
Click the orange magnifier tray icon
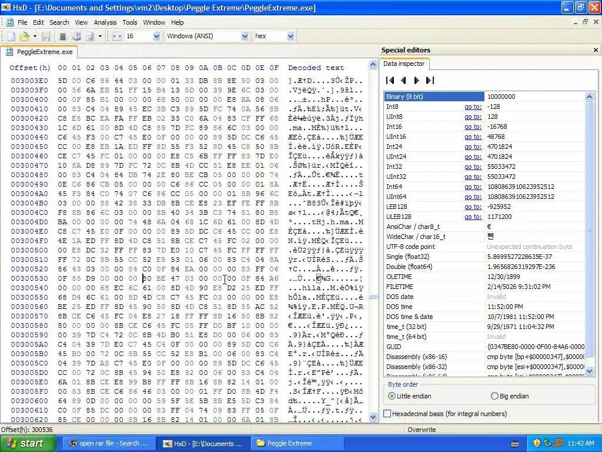(558, 443)
